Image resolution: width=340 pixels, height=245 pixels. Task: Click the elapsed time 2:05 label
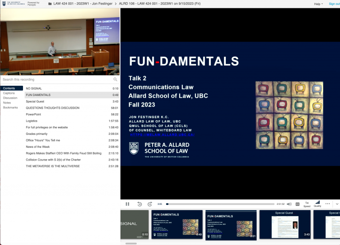[160, 204]
